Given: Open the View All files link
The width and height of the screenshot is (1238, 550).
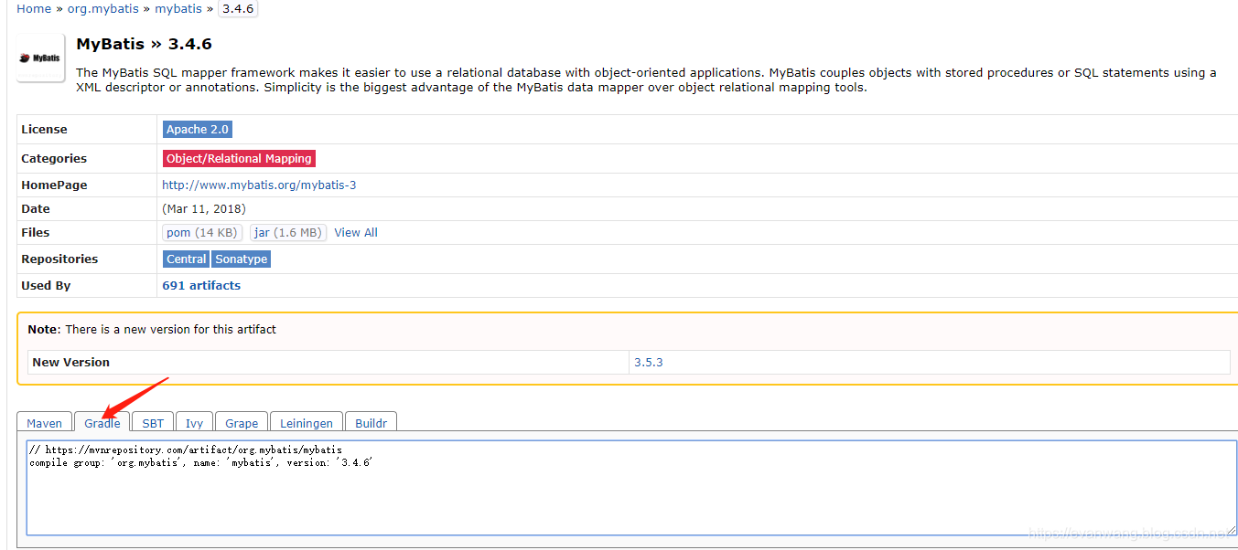Looking at the screenshot, I should point(356,233).
